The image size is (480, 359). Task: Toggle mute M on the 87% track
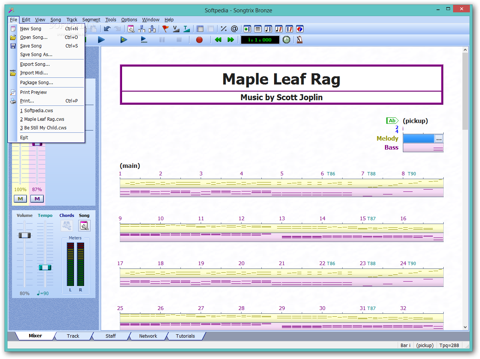37,199
